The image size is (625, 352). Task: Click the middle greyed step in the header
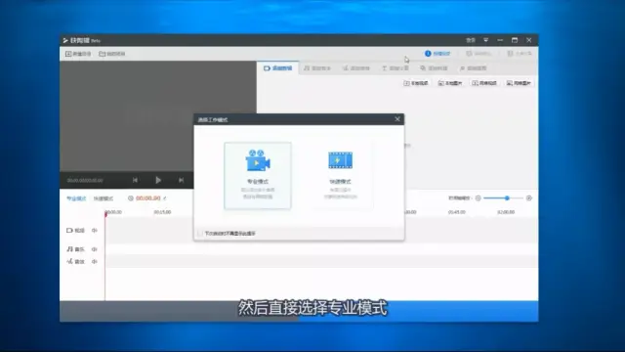(x=479, y=54)
